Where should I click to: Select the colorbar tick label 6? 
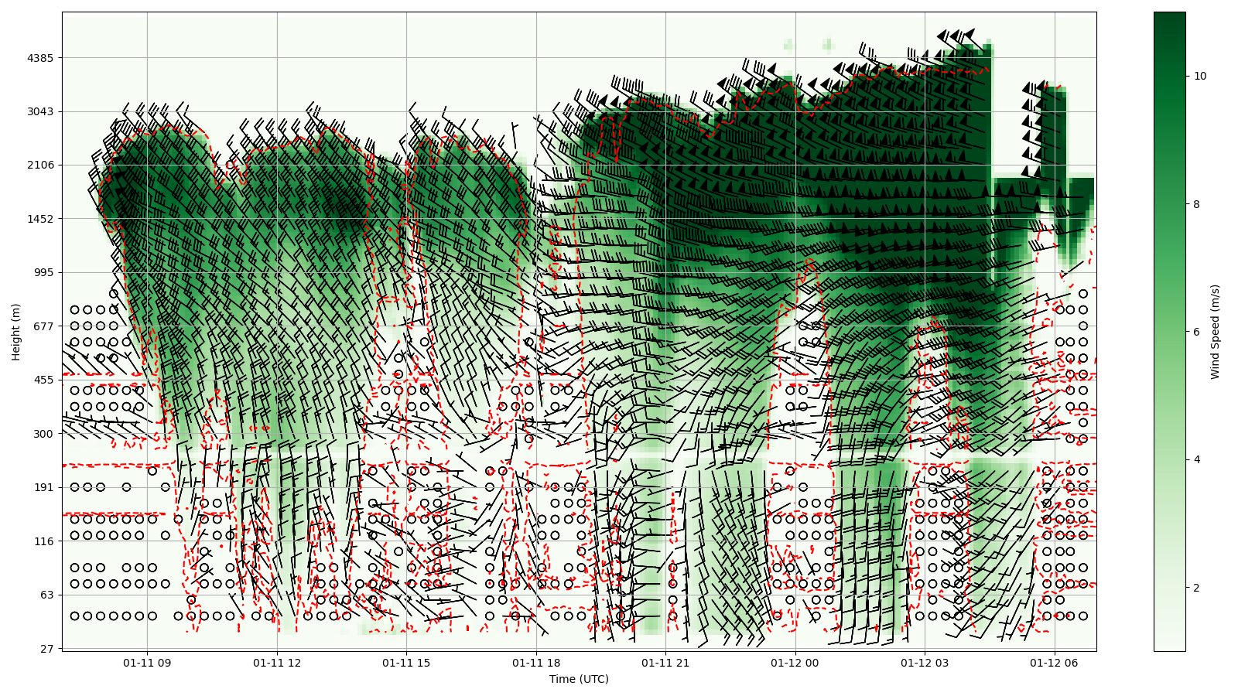point(1197,332)
